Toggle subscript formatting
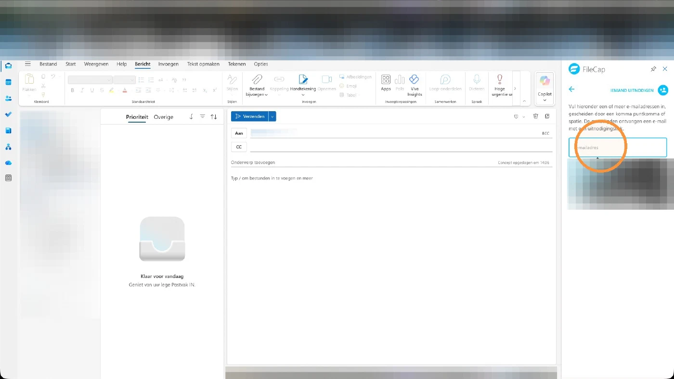The image size is (674, 379). (205, 90)
